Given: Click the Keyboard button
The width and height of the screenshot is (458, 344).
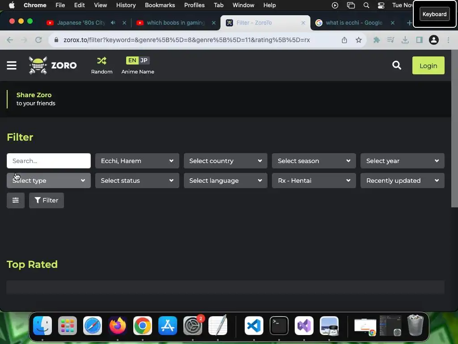Looking at the screenshot, I should (434, 14).
